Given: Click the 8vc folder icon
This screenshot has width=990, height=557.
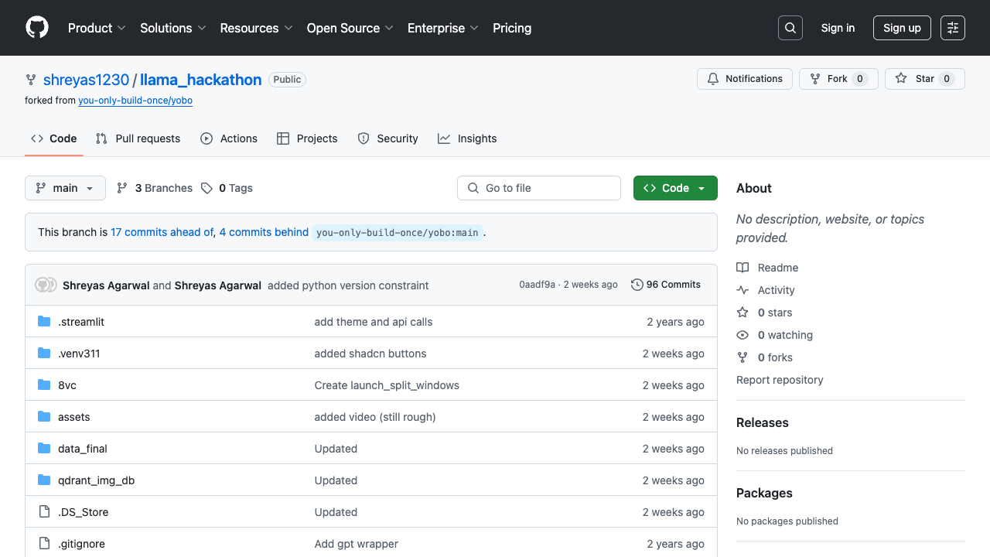Looking at the screenshot, I should click(44, 385).
